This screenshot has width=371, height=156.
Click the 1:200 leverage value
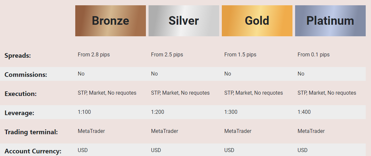(157, 112)
